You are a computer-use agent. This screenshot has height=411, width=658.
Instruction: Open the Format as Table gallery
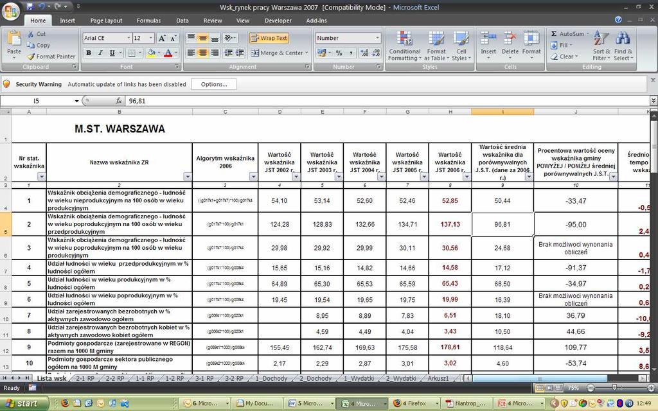(436, 46)
